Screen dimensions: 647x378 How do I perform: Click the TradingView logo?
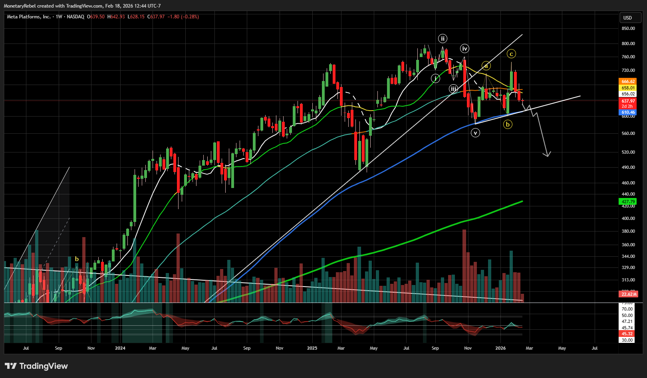click(36, 366)
